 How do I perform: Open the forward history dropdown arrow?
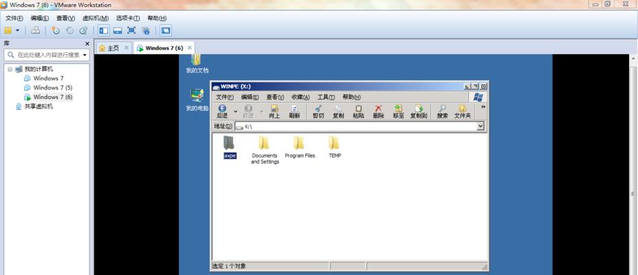(261, 111)
